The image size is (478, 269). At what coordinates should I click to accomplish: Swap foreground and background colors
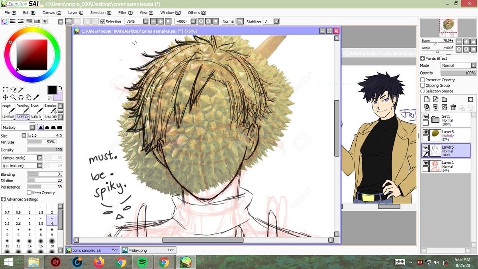(60, 88)
